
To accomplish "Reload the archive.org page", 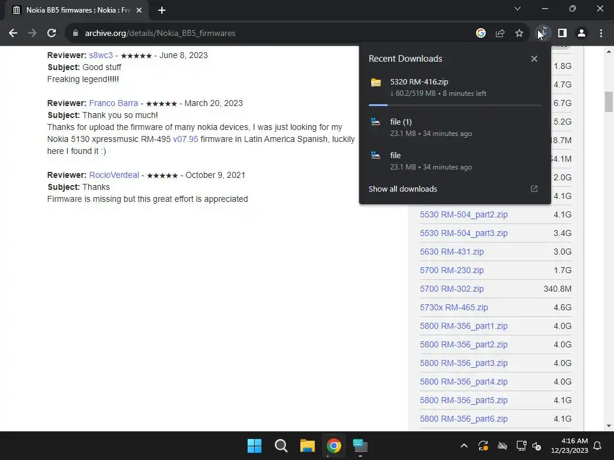I will [x=52, y=34].
